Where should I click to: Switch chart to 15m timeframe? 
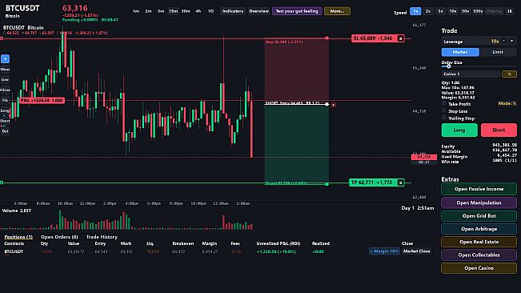[x=173, y=11]
